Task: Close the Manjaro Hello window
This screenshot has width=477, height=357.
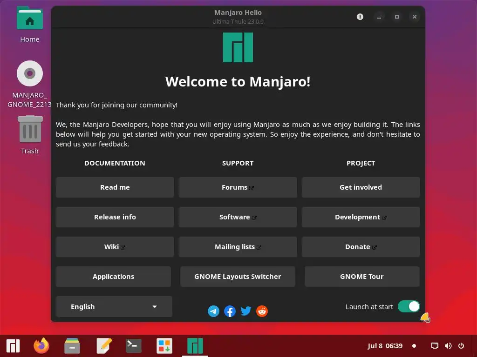Action: (x=414, y=17)
